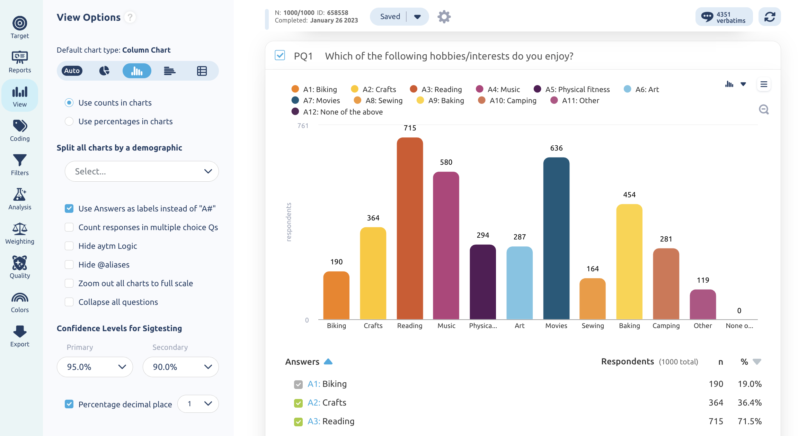798x436 pixels.
Task: Switch to the View sidebar tab
Action: click(x=20, y=96)
